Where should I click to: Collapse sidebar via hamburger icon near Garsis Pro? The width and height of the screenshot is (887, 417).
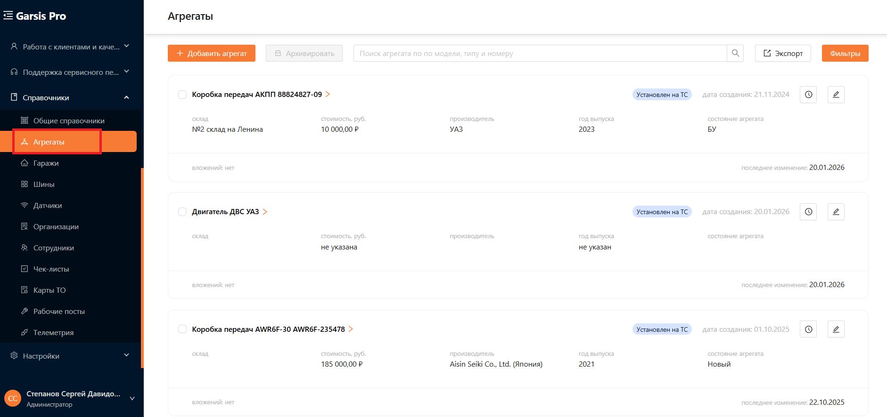(x=8, y=16)
